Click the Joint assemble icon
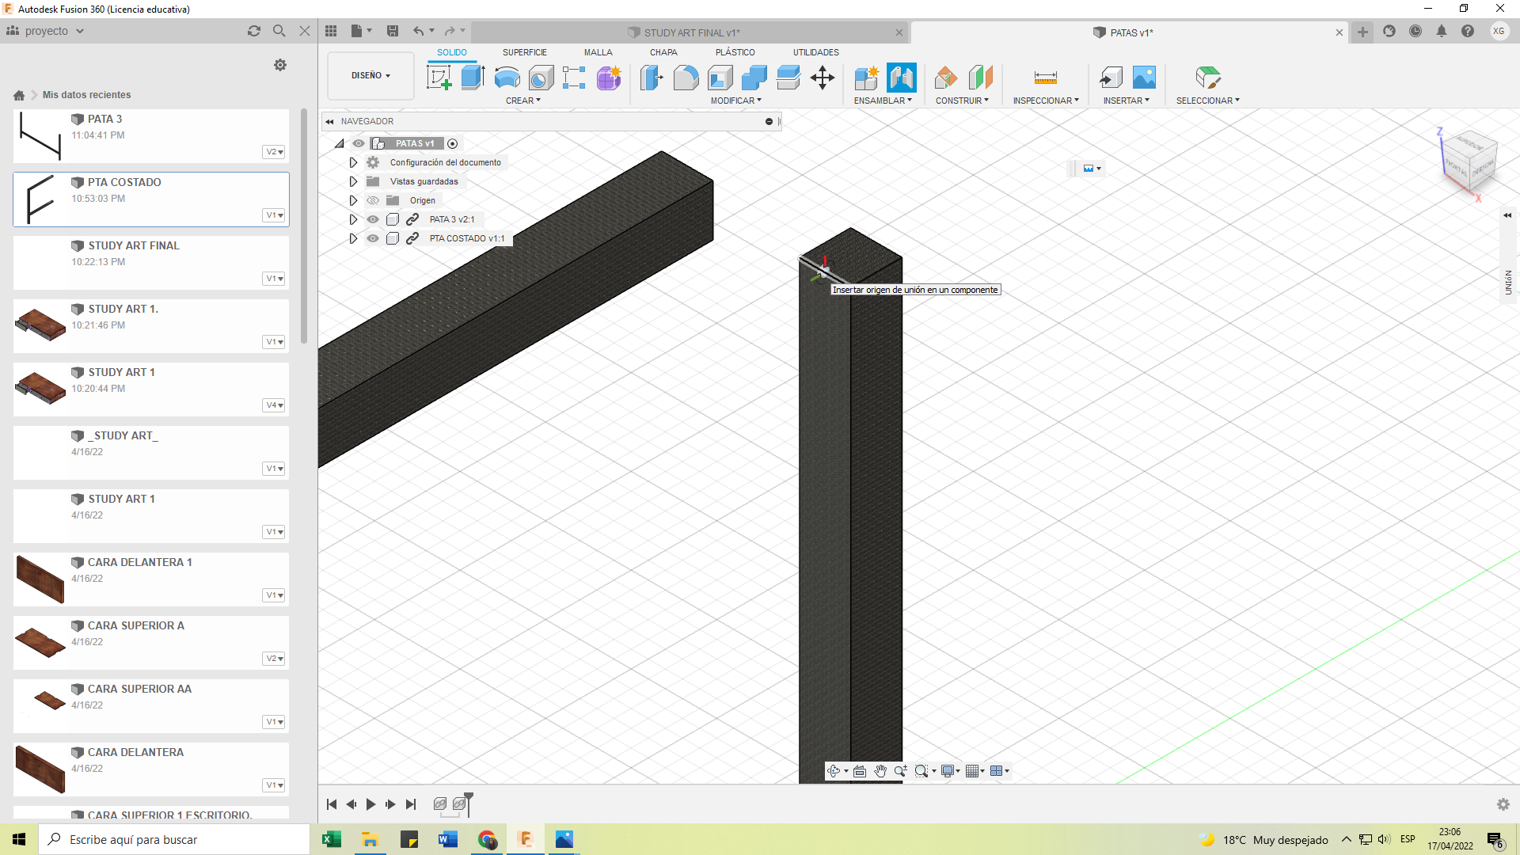This screenshot has height=855, width=1520. [901, 78]
